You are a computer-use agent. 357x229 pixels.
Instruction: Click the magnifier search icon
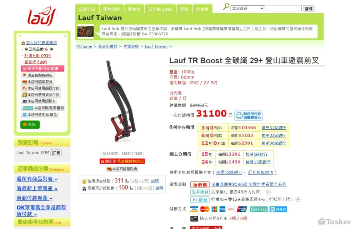(226, 6)
